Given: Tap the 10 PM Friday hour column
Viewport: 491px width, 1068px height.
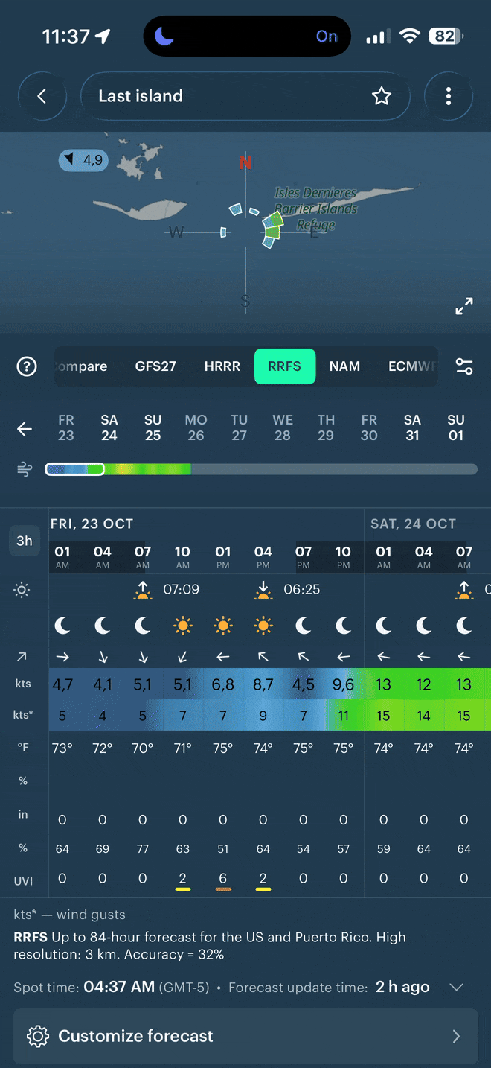Looking at the screenshot, I should [343, 556].
